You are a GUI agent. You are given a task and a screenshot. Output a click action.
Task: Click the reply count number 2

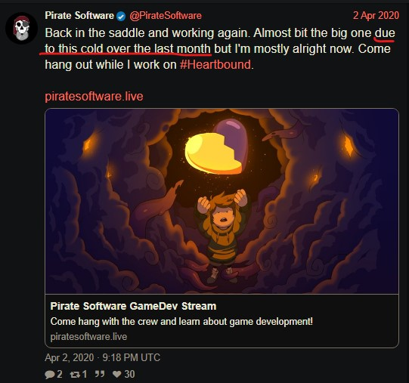click(x=60, y=375)
